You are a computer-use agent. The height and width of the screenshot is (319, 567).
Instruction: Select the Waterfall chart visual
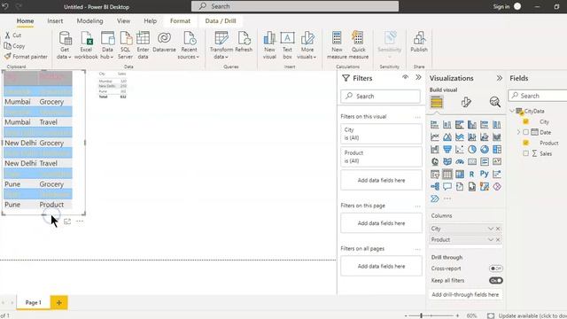point(435,150)
